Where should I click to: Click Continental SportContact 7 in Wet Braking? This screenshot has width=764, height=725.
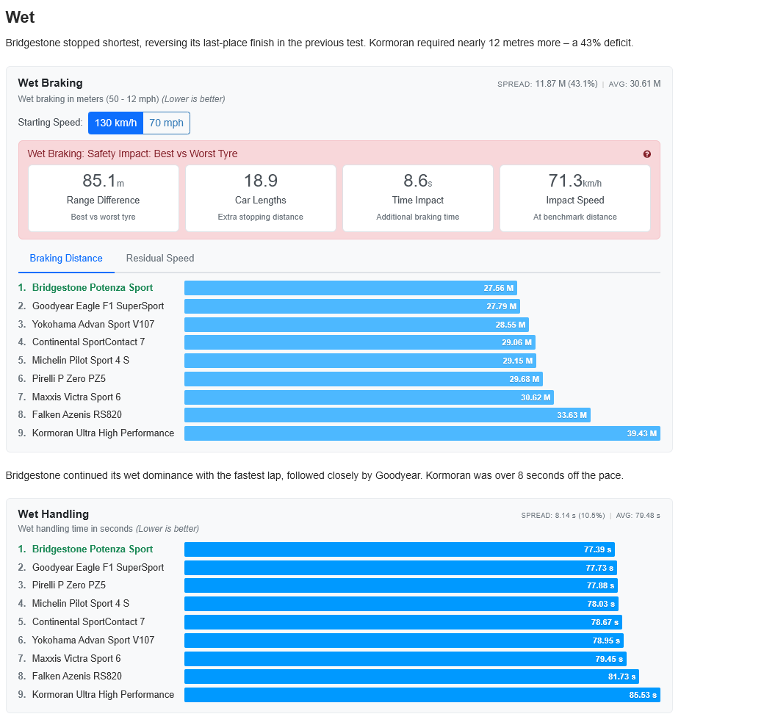[x=88, y=342]
